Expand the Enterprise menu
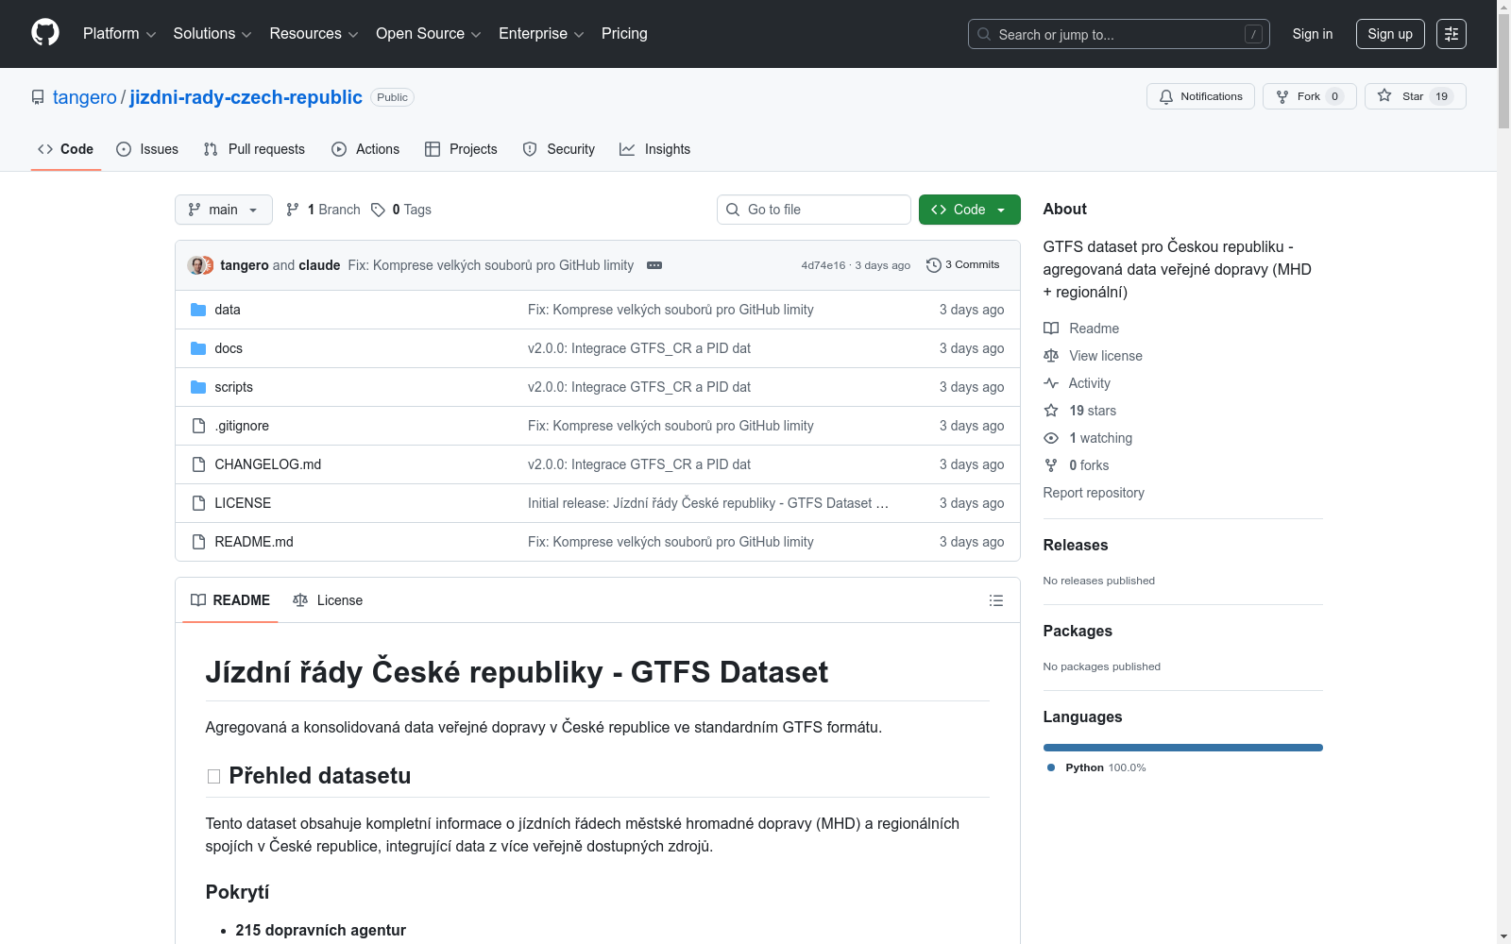This screenshot has height=944, width=1511. 541,34
